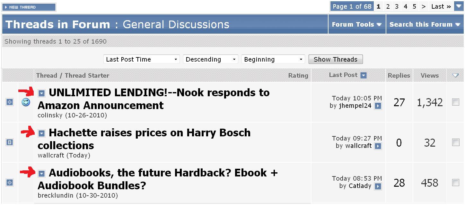This screenshot has width=465, height=205.
Task: Open the Search this Forum menu
Action: point(425,24)
